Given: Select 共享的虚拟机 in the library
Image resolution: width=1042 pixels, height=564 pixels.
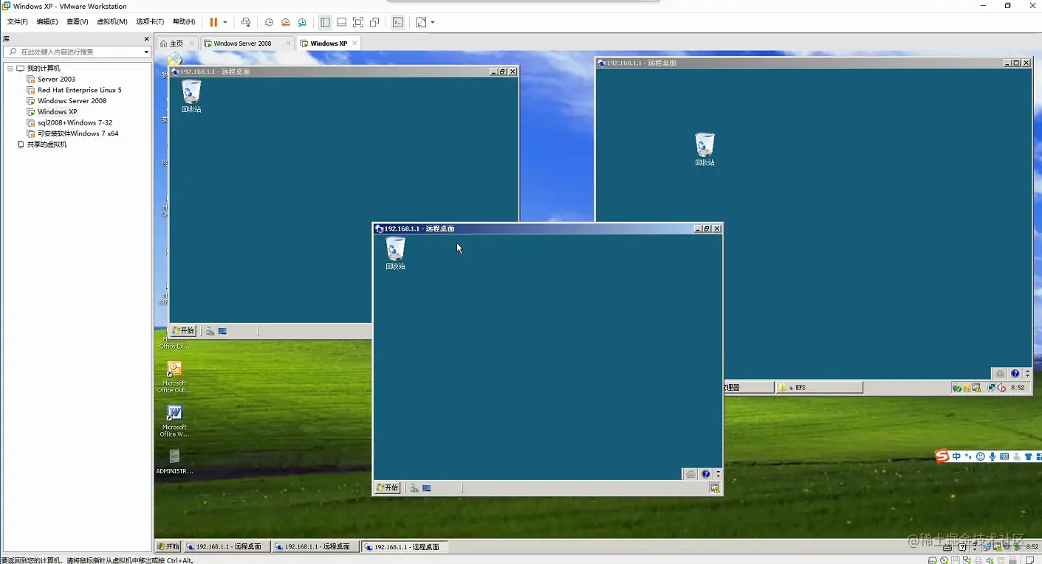Looking at the screenshot, I should (47, 145).
